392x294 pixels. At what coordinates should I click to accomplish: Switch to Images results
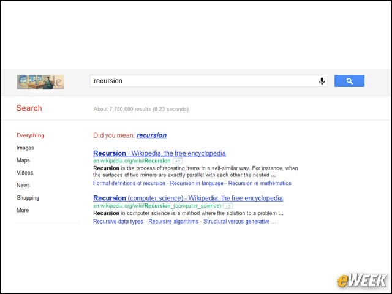(x=25, y=148)
